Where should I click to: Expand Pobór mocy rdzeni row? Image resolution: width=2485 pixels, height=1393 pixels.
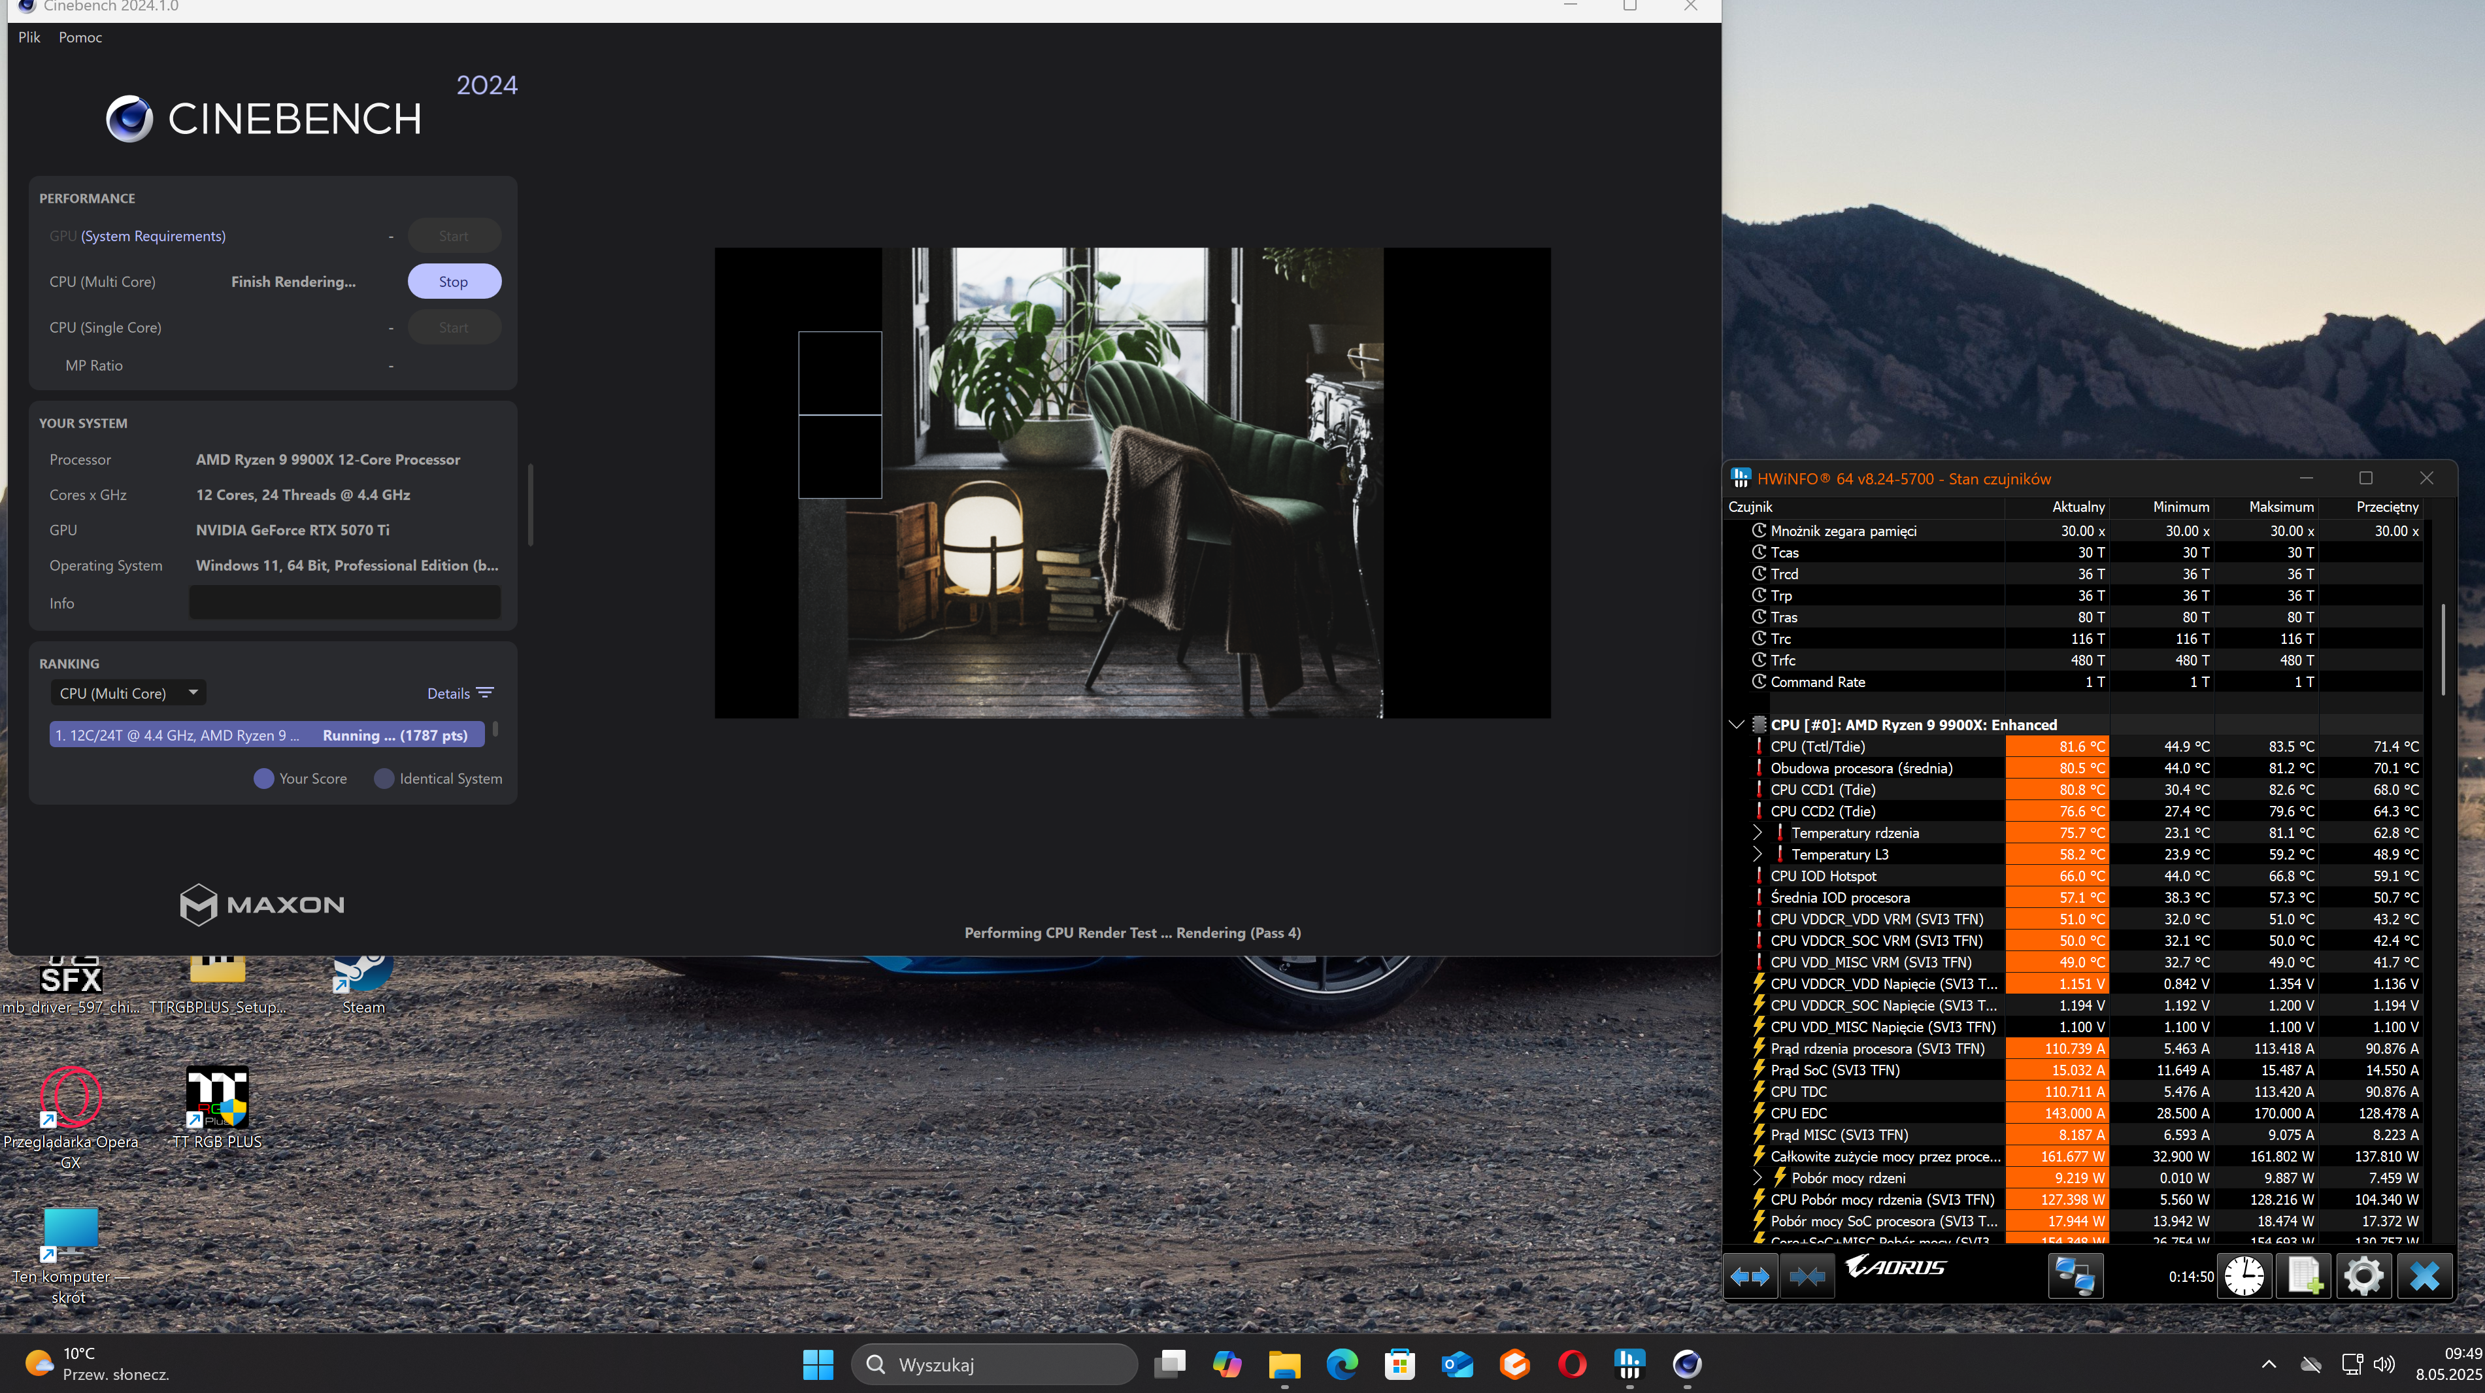pyautogui.click(x=1758, y=1178)
